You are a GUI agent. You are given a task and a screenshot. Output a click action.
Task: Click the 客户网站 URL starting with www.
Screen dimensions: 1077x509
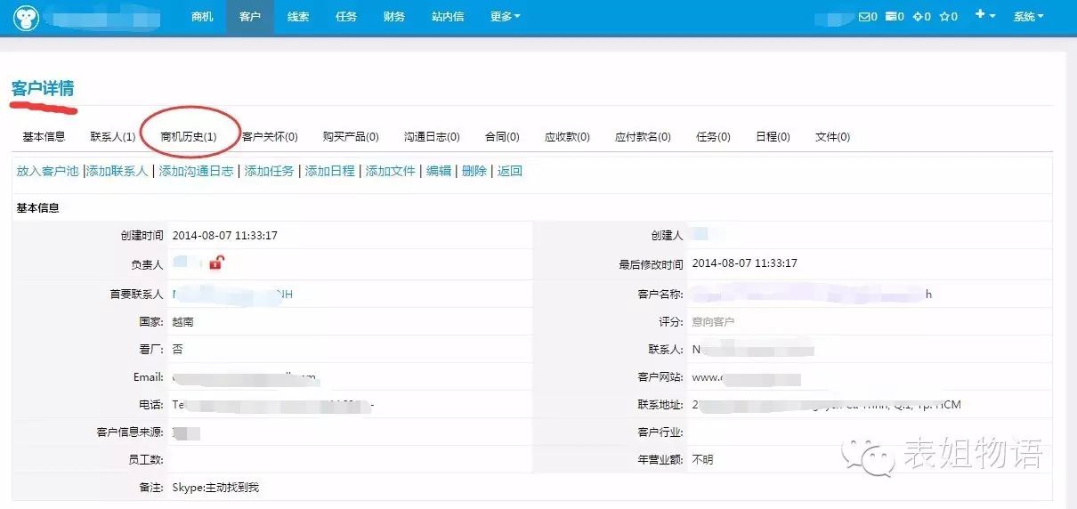pos(746,377)
